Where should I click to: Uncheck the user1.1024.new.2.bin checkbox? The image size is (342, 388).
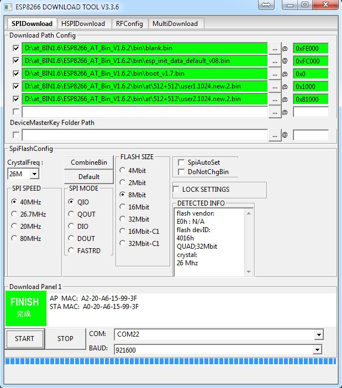(16, 86)
